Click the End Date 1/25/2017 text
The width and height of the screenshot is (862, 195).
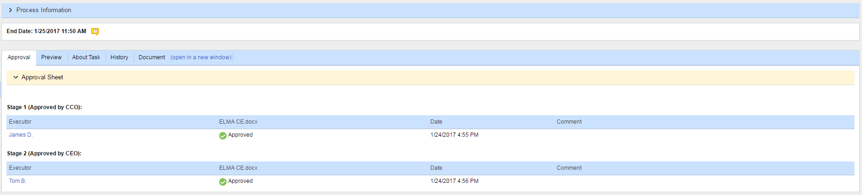46,31
